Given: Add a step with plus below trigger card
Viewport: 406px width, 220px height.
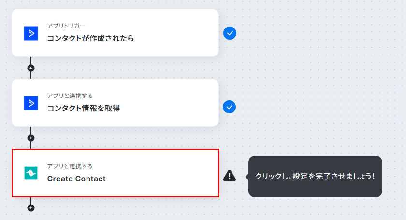Looking at the screenshot, I should click(31, 68).
